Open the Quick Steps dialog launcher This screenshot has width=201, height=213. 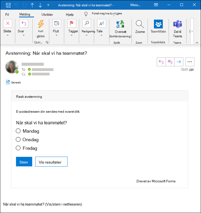coord(47,42)
